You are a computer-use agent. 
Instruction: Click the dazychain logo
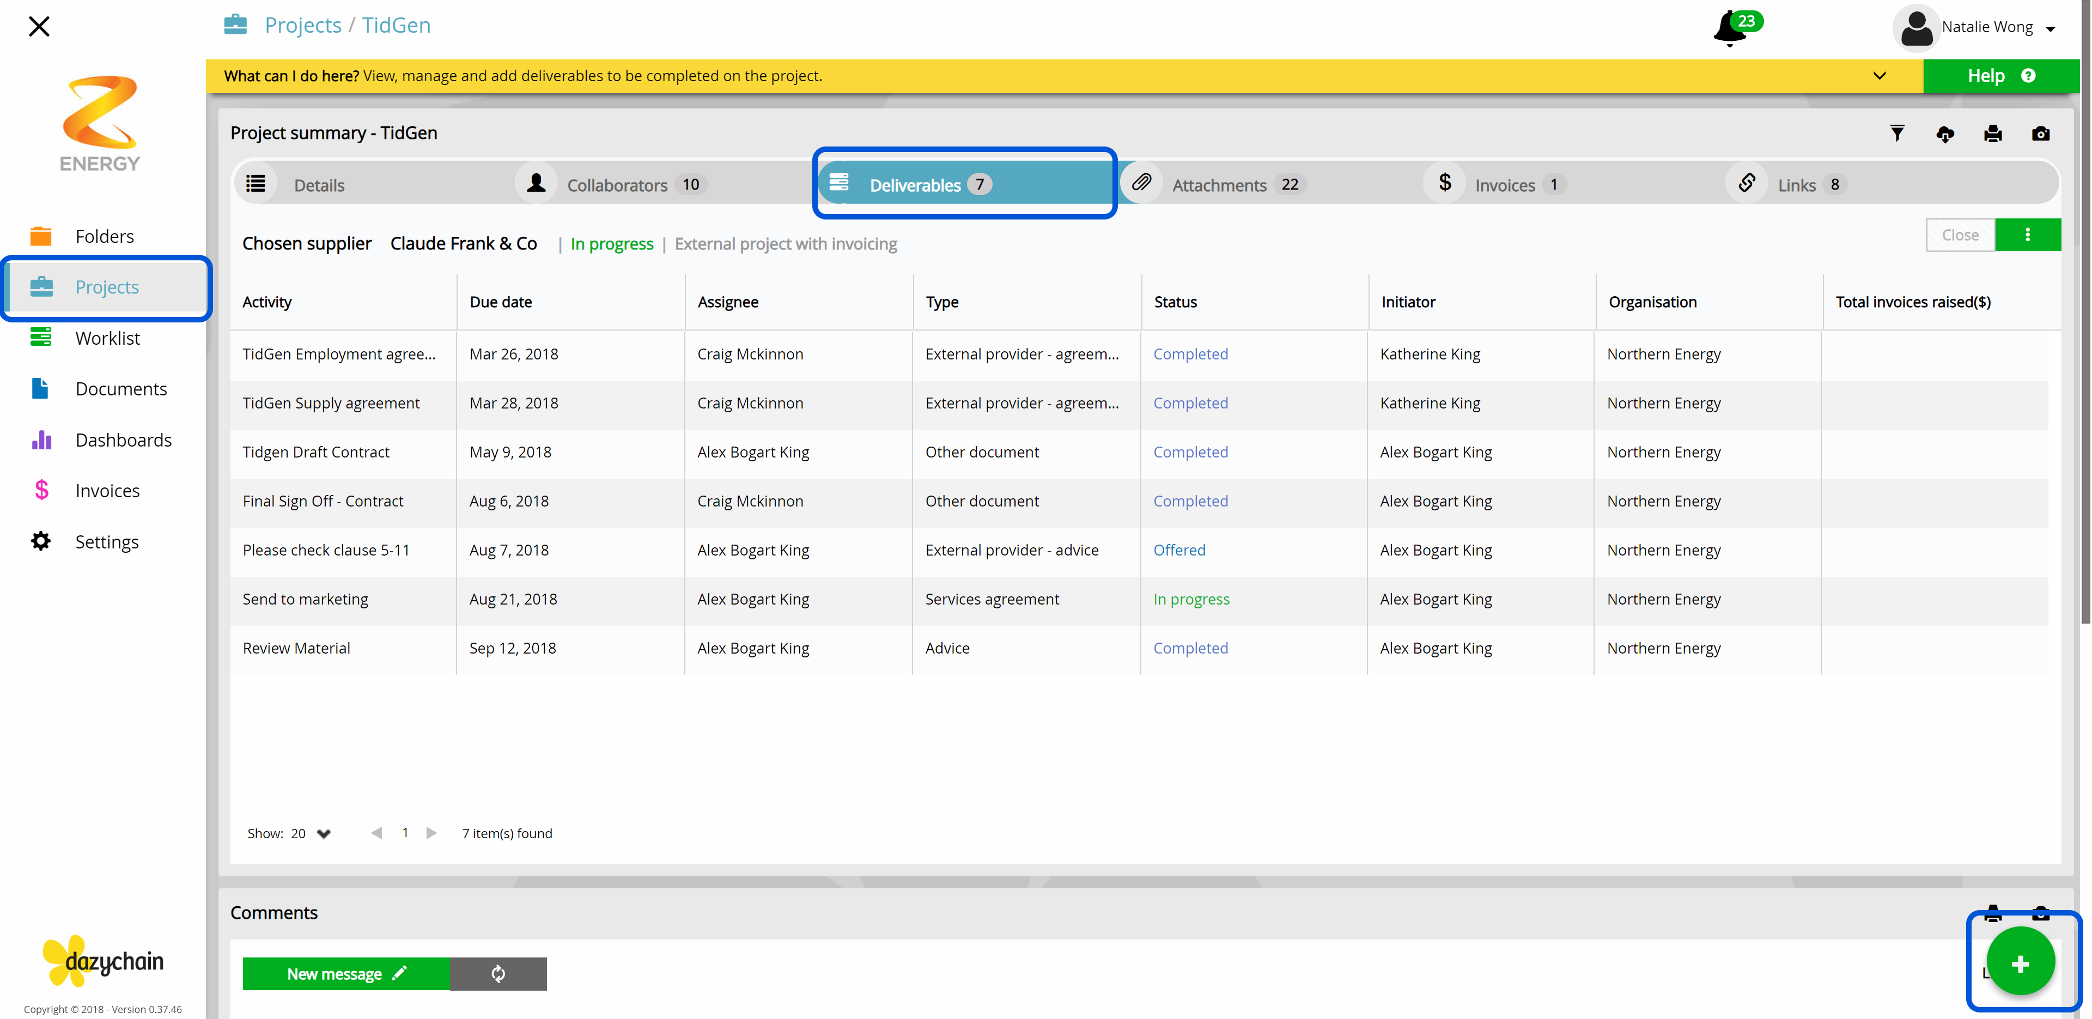pyautogui.click(x=102, y=961)
